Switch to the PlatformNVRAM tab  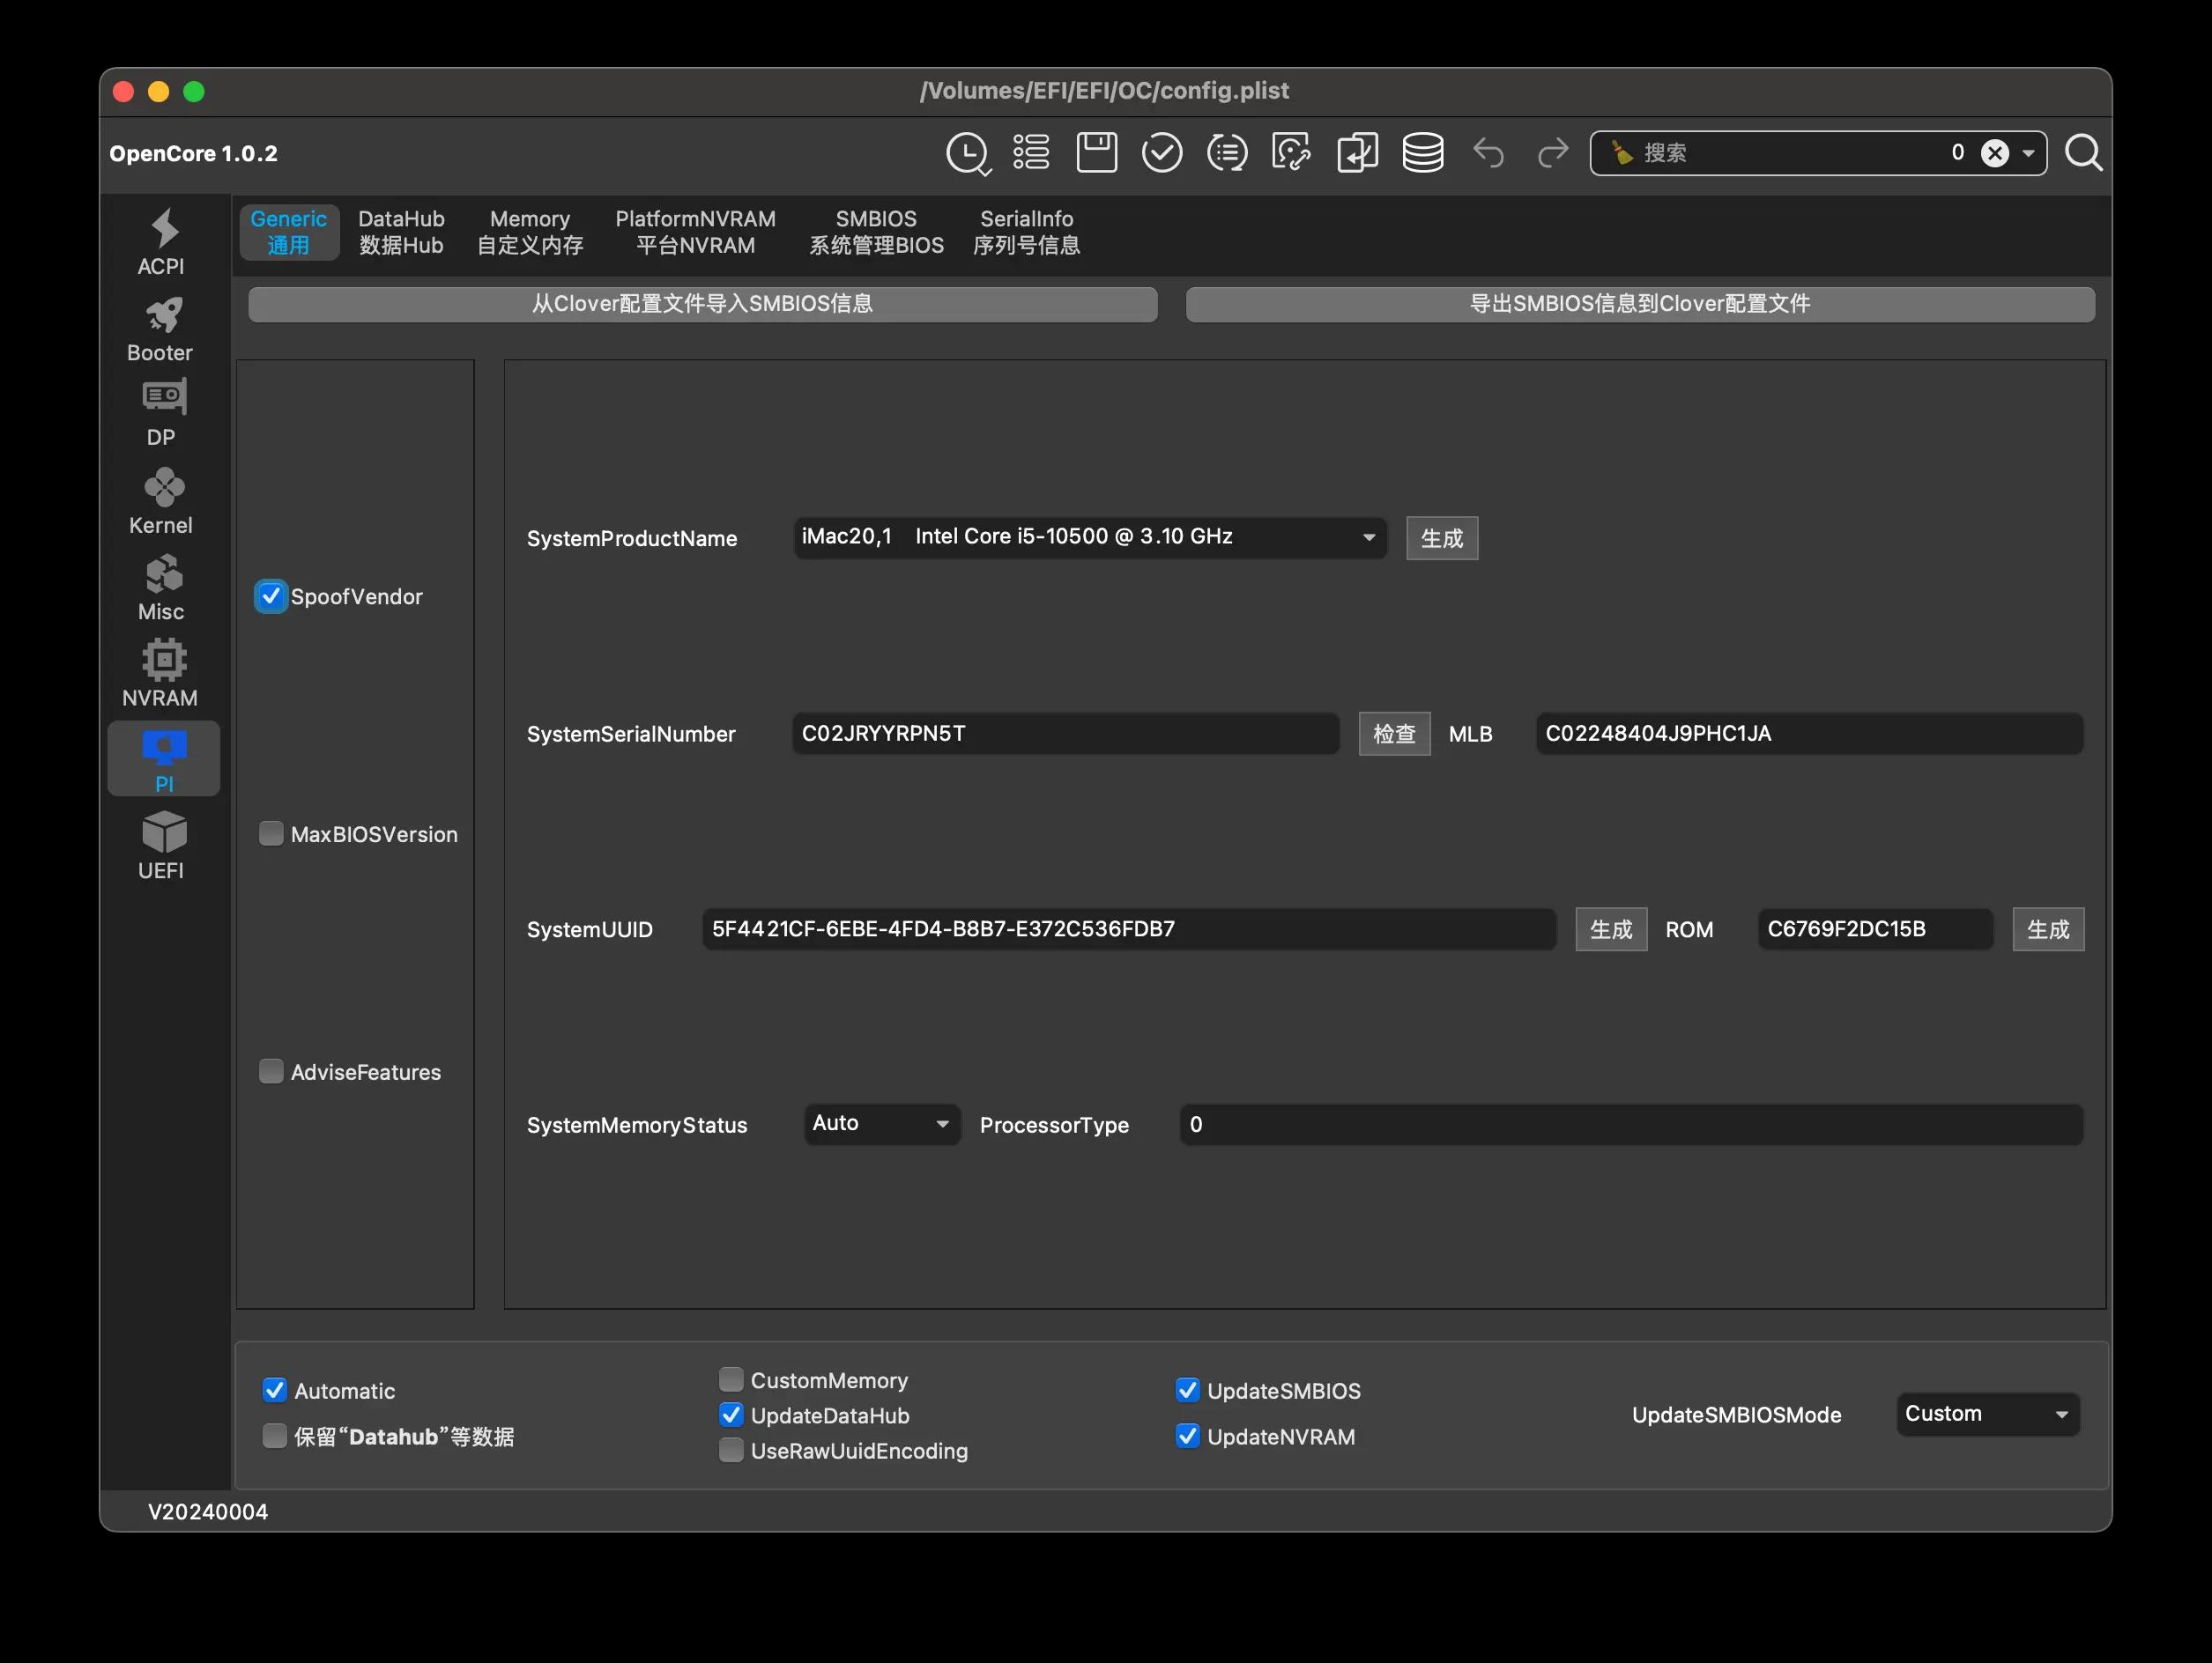point(695,231)
